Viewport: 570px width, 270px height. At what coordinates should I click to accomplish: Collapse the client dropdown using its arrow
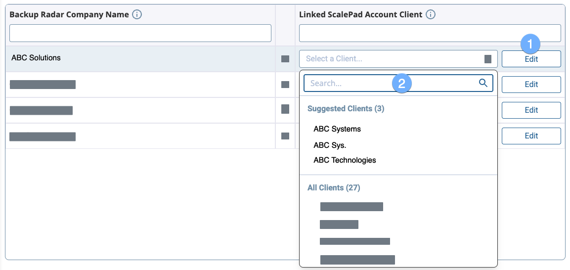pos(487,59)
